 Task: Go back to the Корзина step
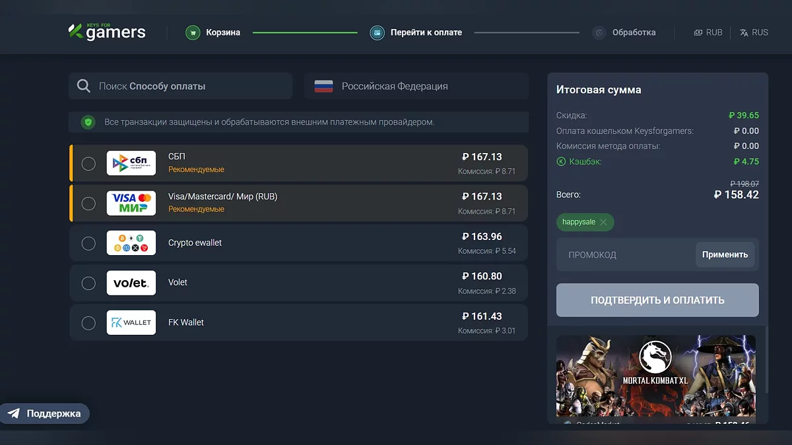[x=222, y=32]
